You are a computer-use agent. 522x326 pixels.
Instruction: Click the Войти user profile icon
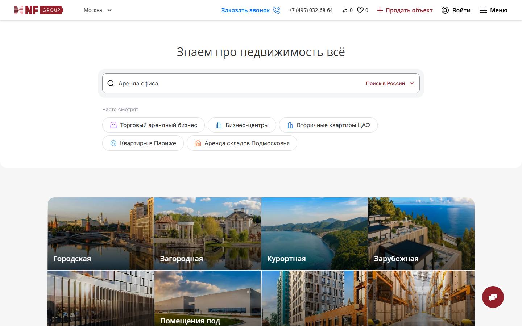(x=445, y=10)
